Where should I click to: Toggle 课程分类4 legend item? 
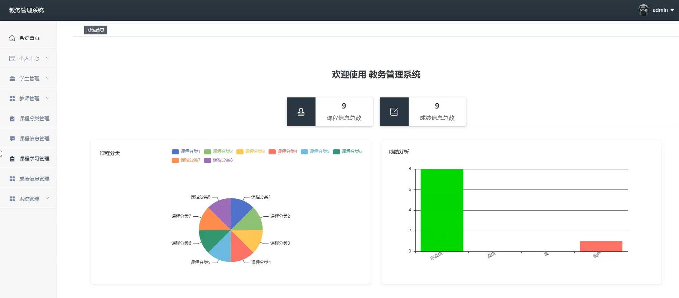coord(283,152)
